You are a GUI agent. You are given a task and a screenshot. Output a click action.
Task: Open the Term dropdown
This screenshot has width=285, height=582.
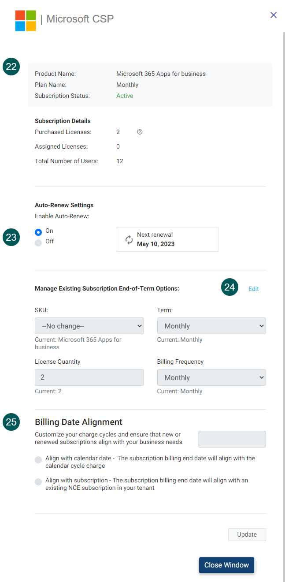click(x=211, y=326)
